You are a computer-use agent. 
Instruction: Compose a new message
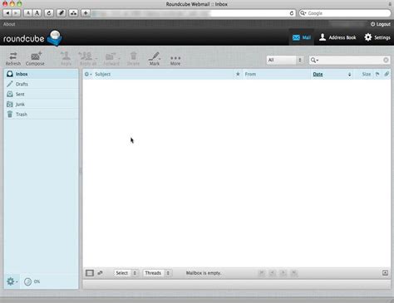point(35,59)
